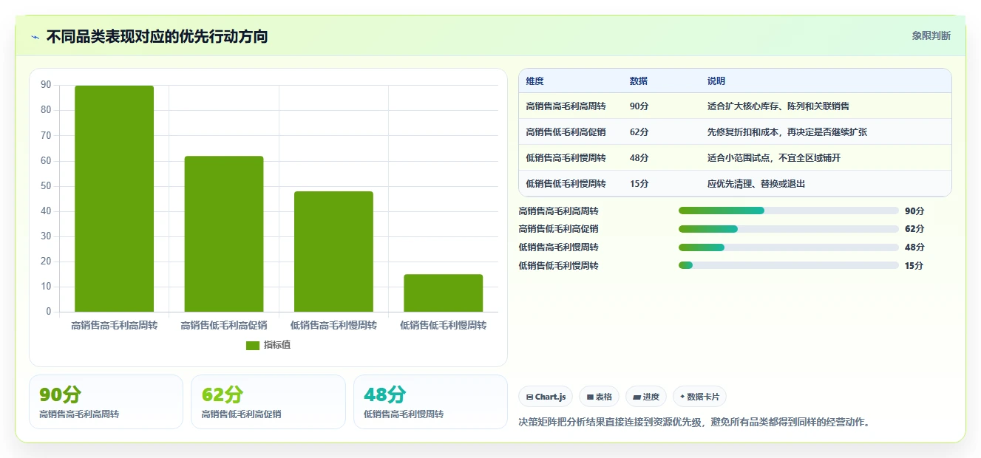981x458 pixels.
Task: Open the 62分 data card
Action: coord(268,402)
